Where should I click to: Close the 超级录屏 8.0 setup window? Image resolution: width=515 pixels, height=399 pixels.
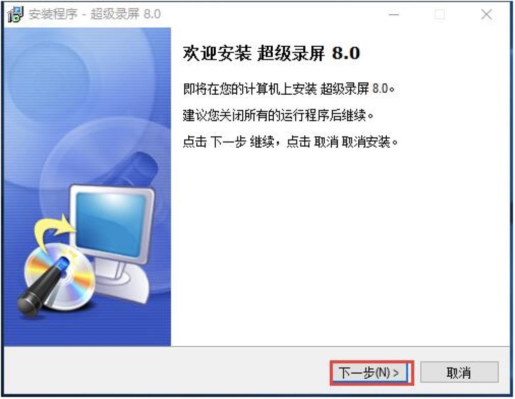(x=486, y=14)
